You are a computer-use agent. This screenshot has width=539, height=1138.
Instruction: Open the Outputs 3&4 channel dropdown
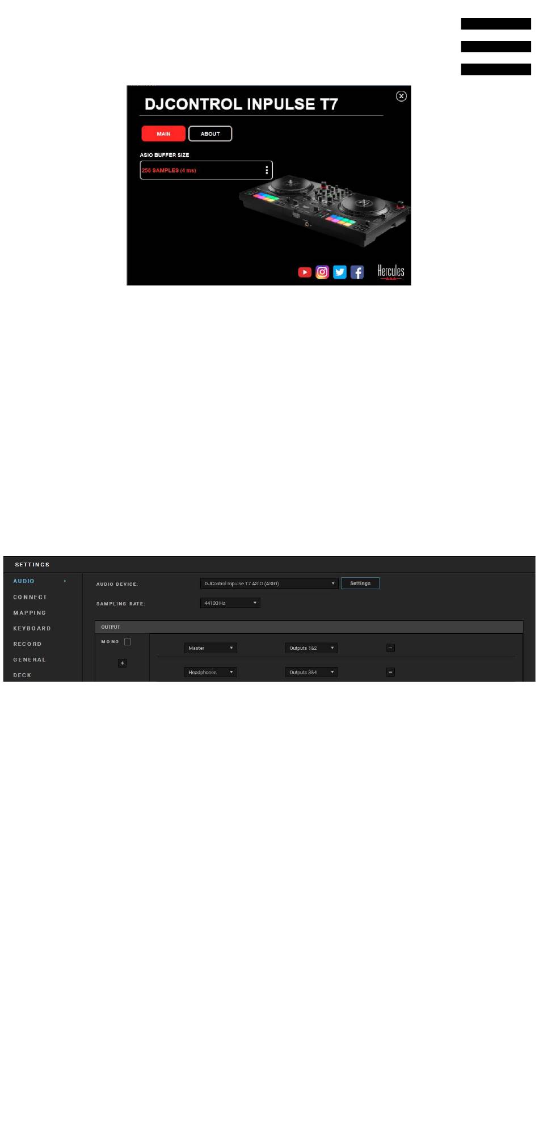coord(311,673)
